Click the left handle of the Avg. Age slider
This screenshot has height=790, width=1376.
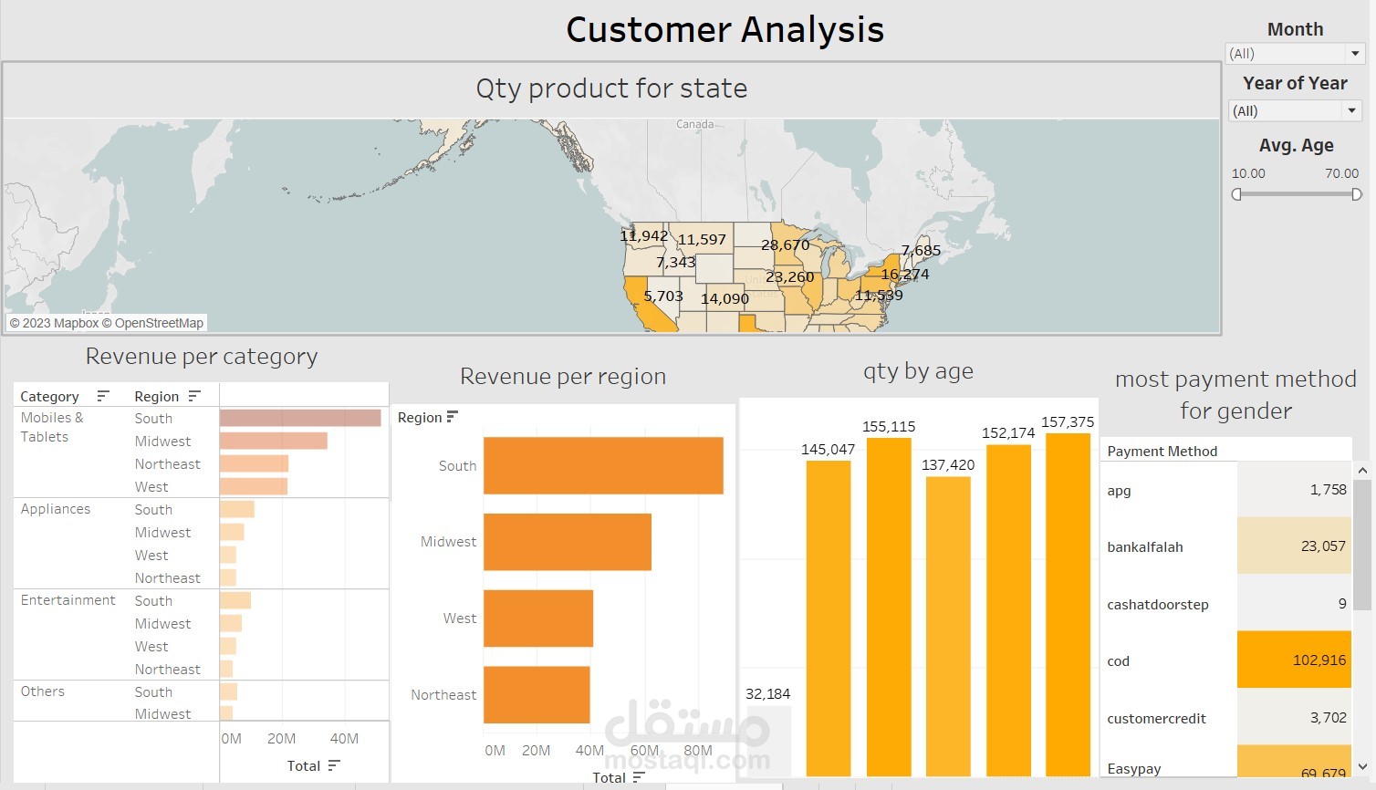coord(1236,193)
